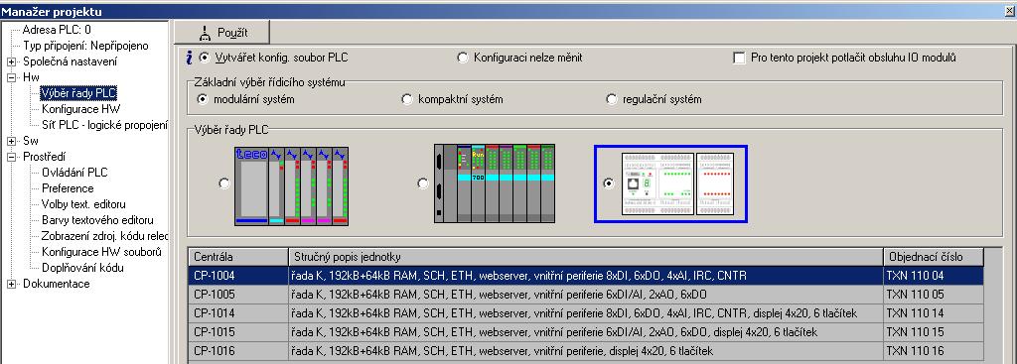Select Konfiguraci nelze měnit option

[463, 58]
